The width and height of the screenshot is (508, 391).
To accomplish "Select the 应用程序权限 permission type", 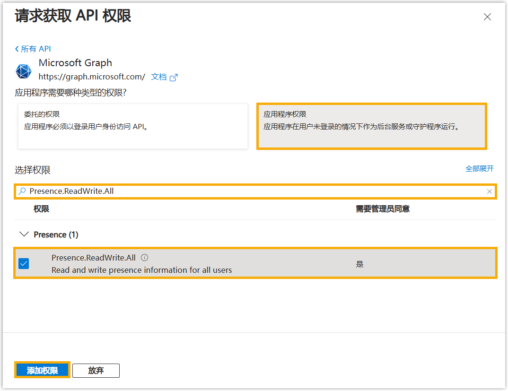I will [371, 126].
